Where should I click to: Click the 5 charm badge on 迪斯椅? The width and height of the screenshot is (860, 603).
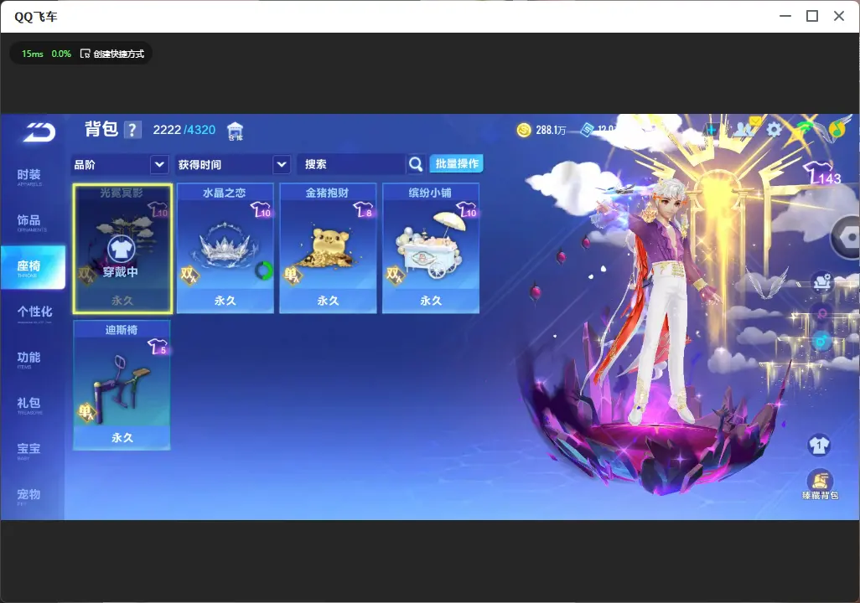pos(158,347)
